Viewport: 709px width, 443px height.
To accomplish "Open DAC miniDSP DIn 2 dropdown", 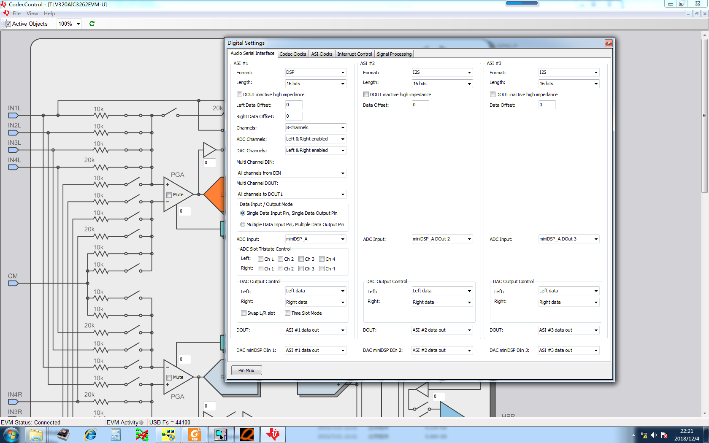I will (x=442, y=350).
